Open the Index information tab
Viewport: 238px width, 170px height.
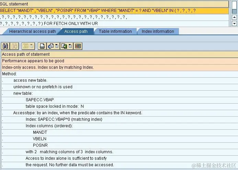click(x=158, y=31)
